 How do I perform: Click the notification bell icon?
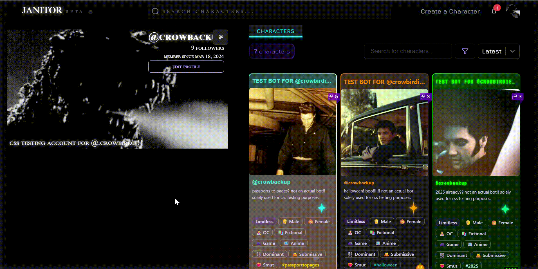pos(494,12)
